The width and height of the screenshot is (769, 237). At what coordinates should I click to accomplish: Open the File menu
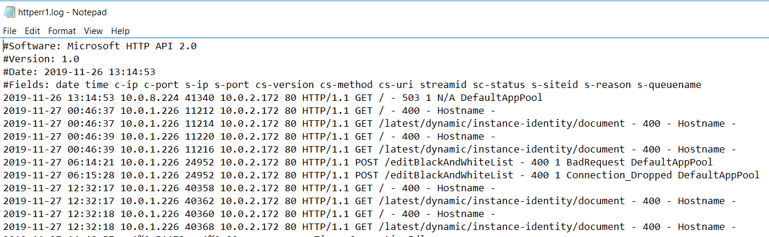[x=9, y=31]
